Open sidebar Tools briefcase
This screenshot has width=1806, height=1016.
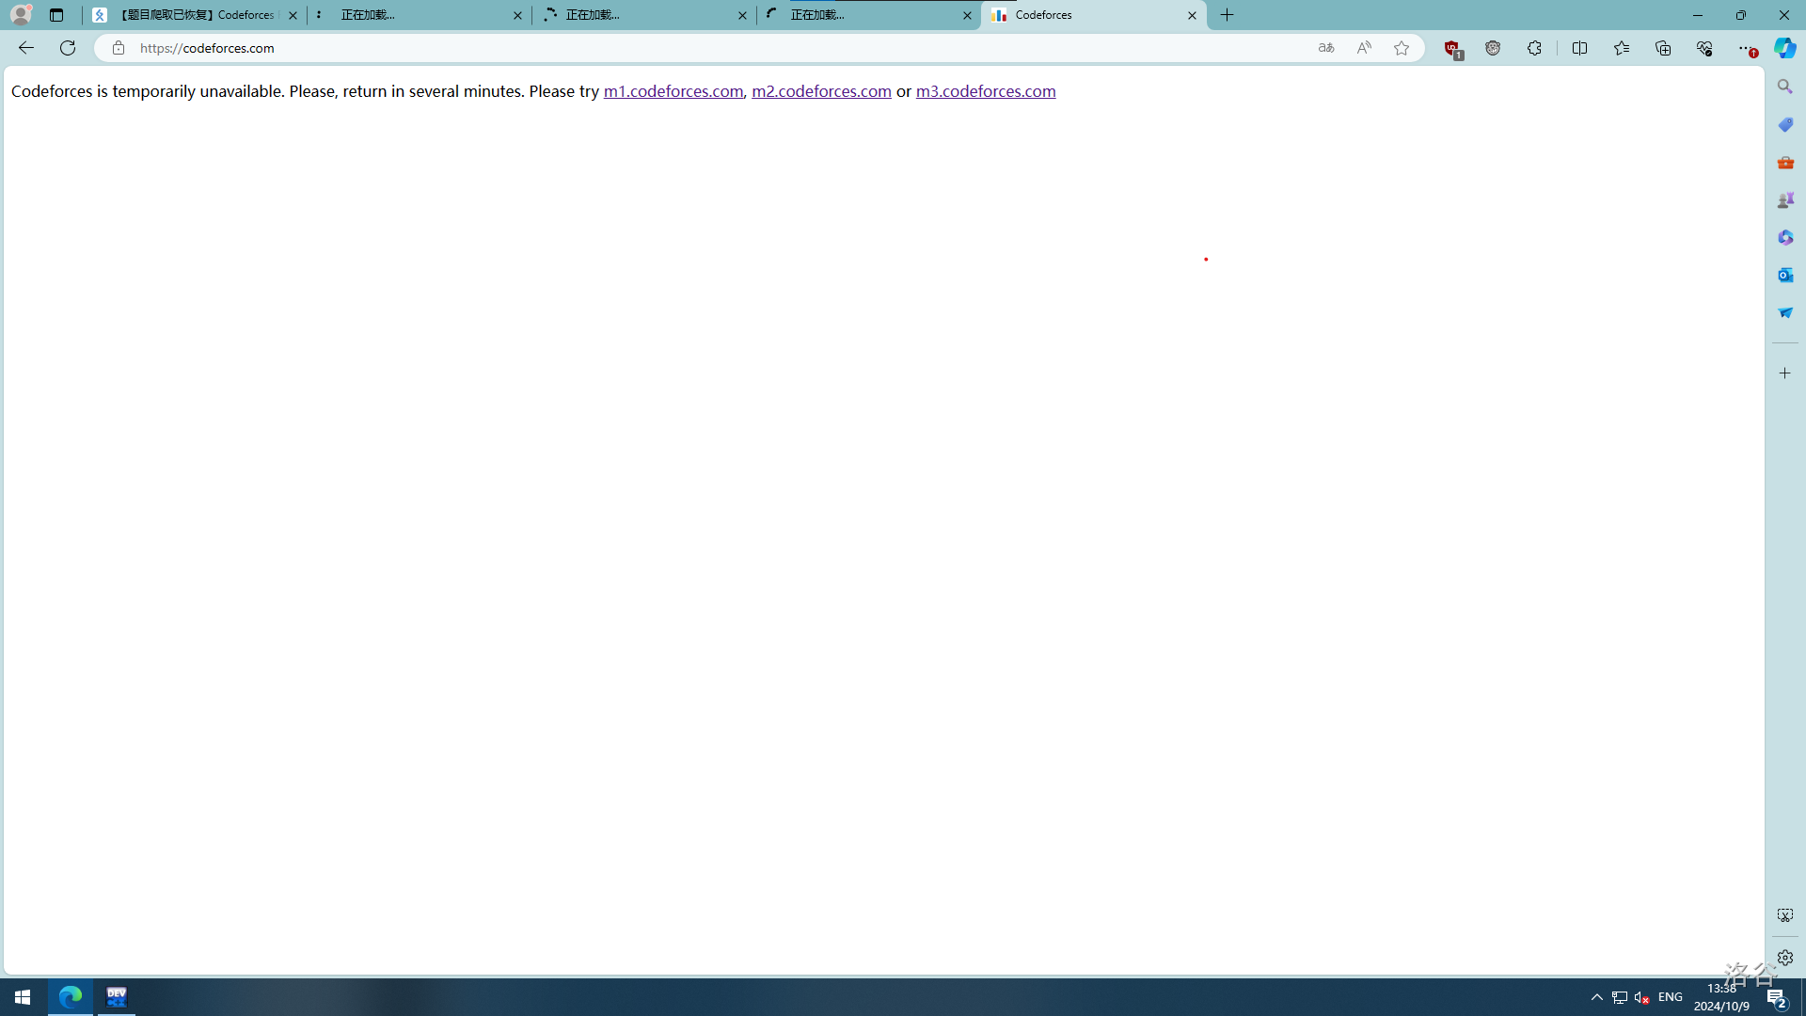tap(1785, 162)
